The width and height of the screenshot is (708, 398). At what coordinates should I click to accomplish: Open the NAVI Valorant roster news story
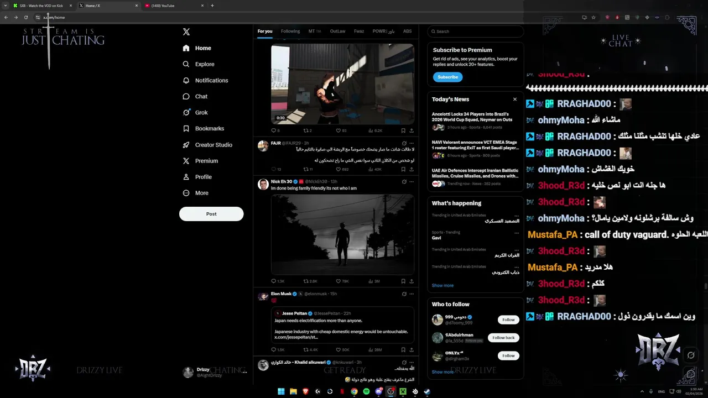pos(475,149)
